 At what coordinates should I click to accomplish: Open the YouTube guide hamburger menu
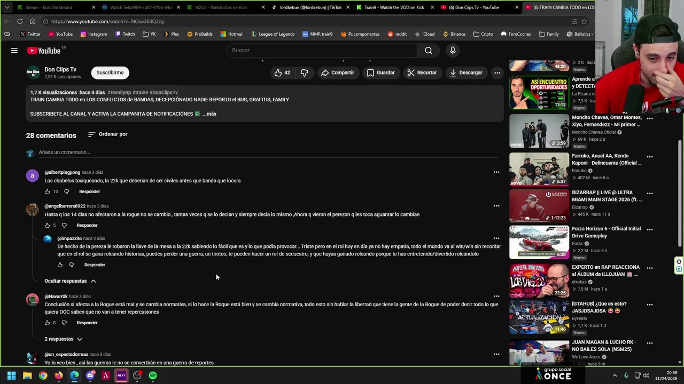[14, 50]
